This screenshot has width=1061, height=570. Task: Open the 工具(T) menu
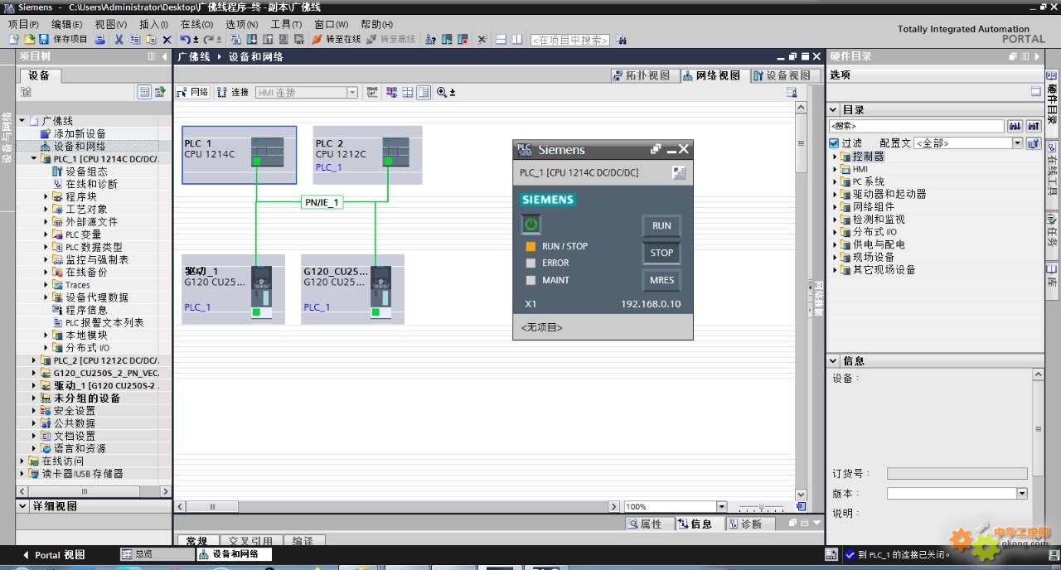click(x=286, y=24)
